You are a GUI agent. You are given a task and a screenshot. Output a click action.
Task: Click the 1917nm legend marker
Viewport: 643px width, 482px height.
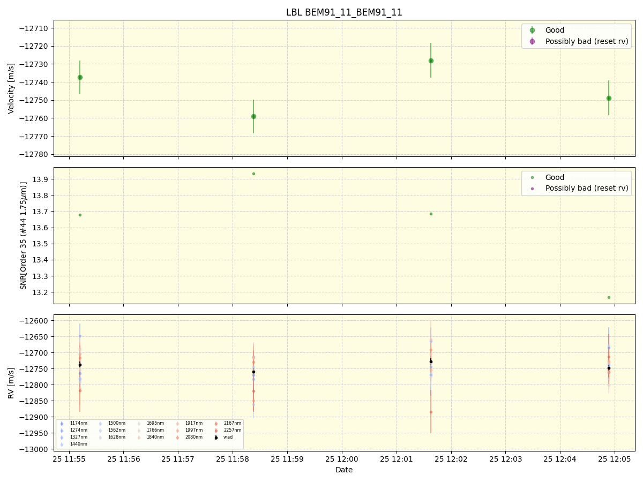(x=177, y=424)
